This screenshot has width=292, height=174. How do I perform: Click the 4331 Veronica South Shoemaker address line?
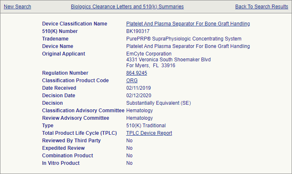168,60
